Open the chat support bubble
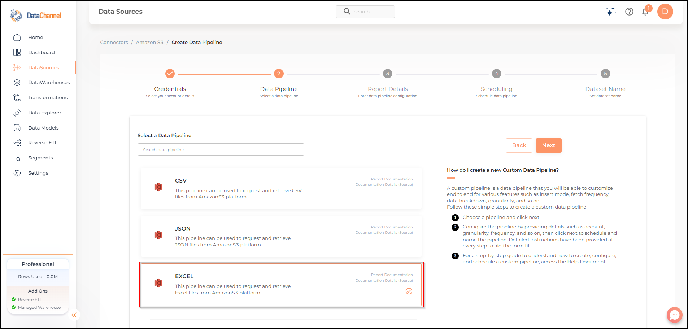The height and width of the screenshot is (329, 688). click(674, 315)
